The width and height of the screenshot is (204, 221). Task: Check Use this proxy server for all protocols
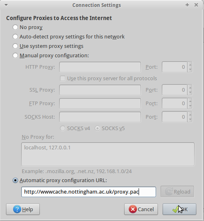point(63,78)
